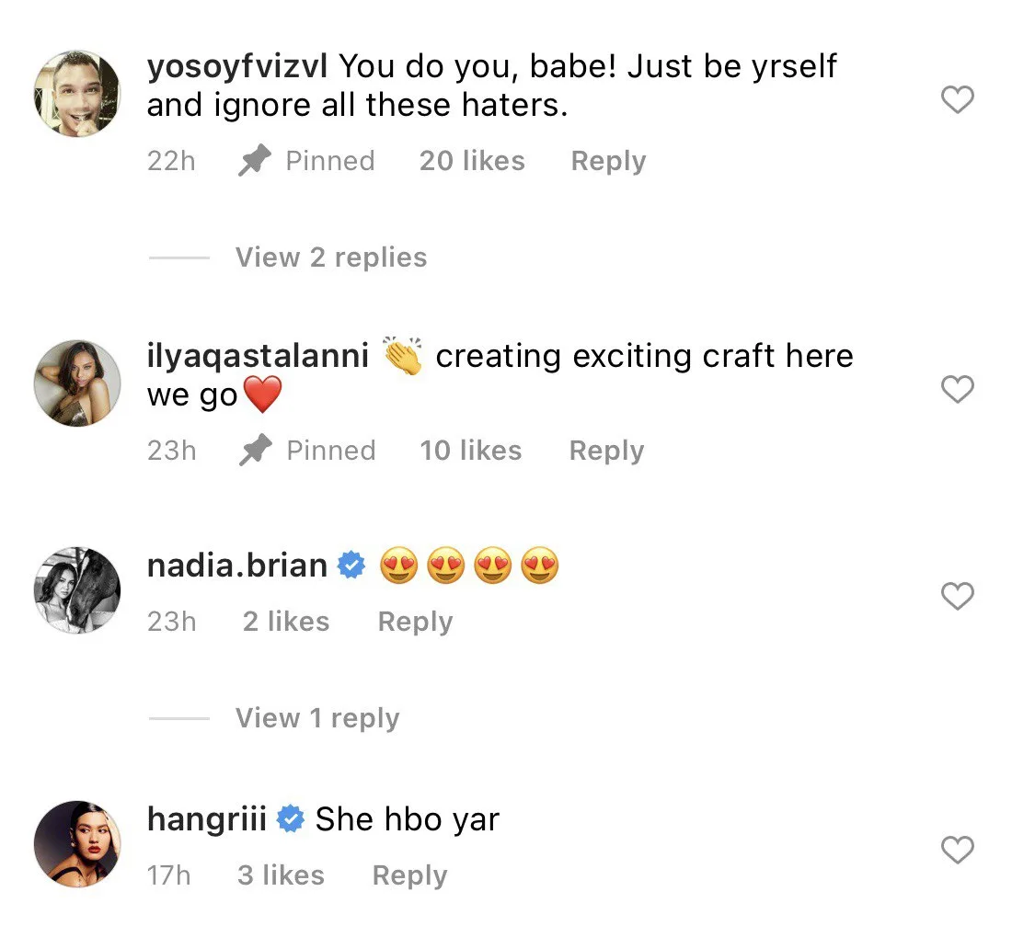The width and height of the screenshot is (1035, 949).
Task: Expand View 1 reply under nadia.brian
Action: (x=316, y=718)
